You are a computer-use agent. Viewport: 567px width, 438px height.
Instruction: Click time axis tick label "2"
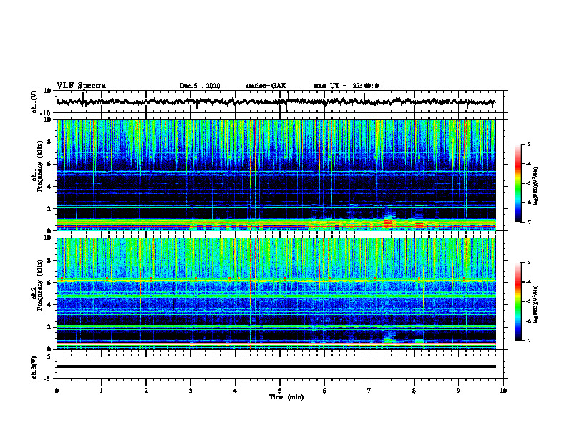(x=146, y=391)
